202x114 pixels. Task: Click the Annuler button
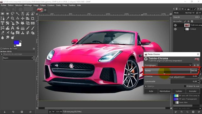pos(193,91)
